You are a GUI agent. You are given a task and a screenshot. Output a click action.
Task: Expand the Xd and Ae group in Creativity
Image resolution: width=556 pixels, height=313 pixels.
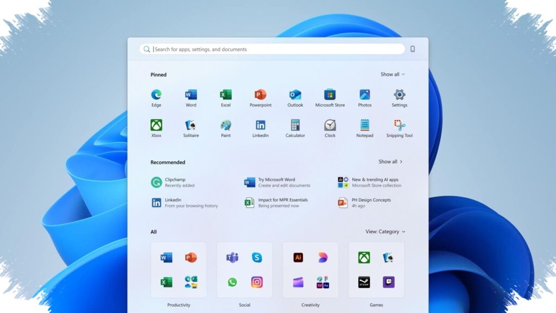(323, 282)
